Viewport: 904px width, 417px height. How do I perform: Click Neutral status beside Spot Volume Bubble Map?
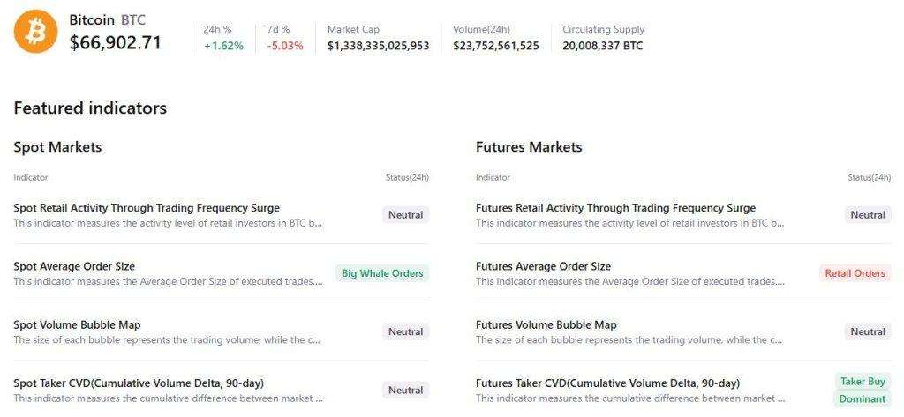click(x=406, y=331)
